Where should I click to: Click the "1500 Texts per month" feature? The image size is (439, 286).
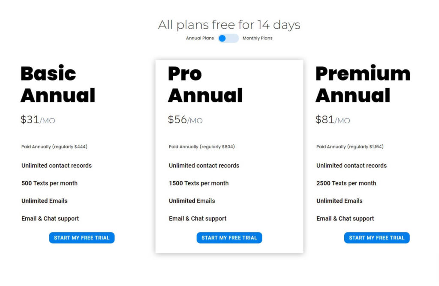tap(199, 183)
